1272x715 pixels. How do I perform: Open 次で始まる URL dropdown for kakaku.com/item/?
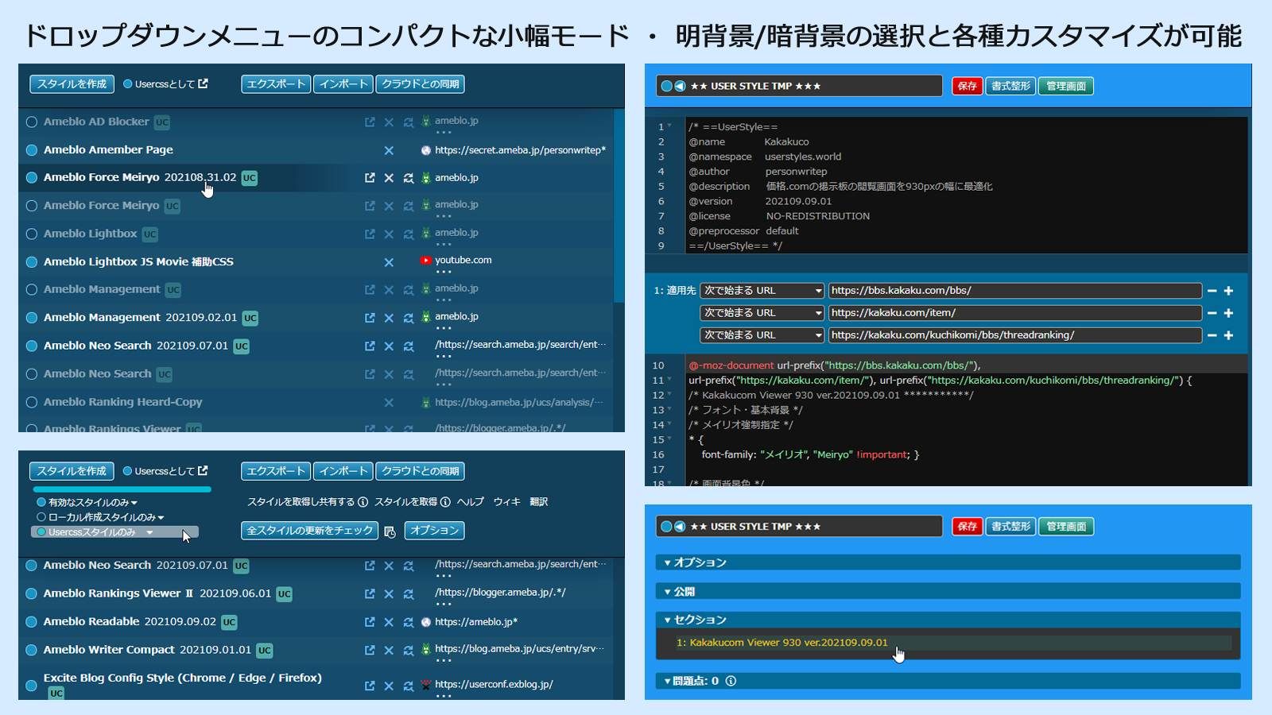762,313
